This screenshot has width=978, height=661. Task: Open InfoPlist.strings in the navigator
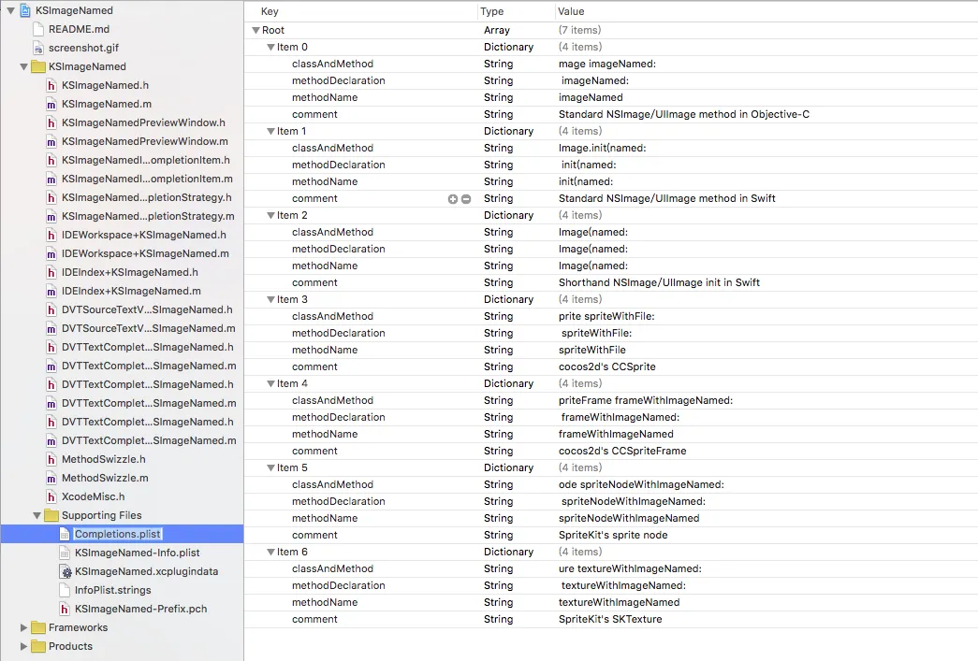click(x=113, y=590)
